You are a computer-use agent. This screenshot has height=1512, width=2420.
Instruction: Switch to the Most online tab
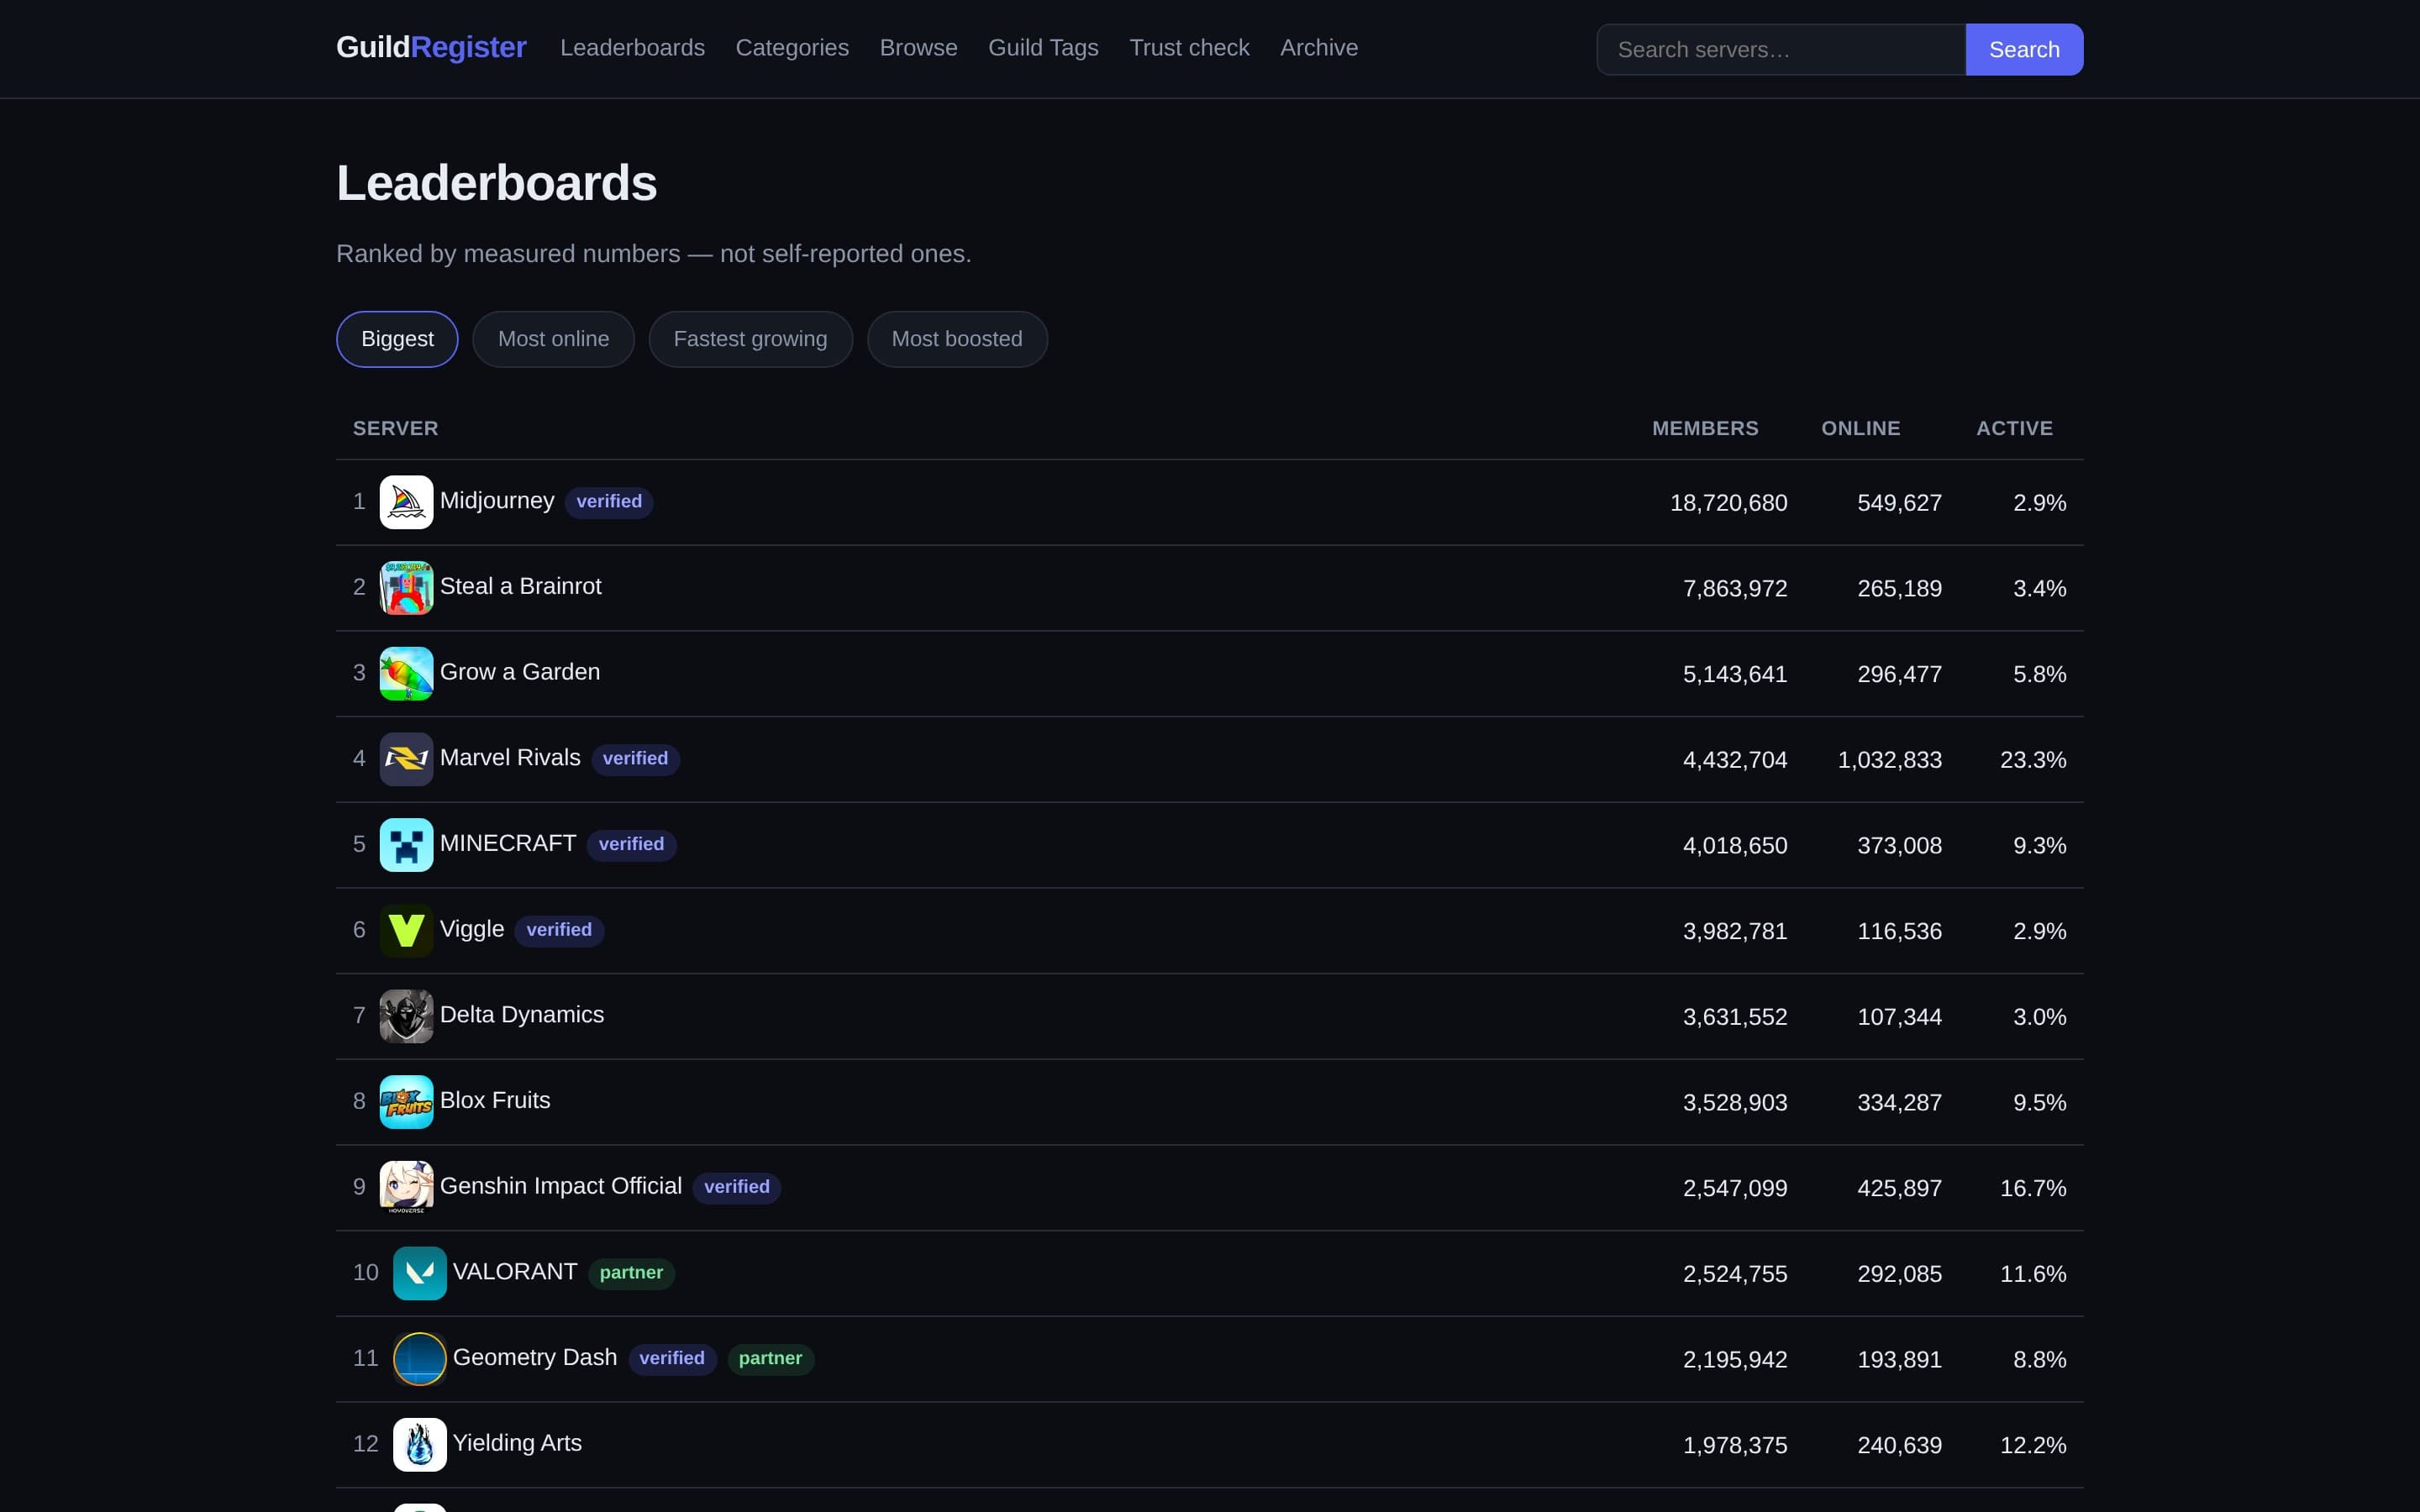pos(553,339)
